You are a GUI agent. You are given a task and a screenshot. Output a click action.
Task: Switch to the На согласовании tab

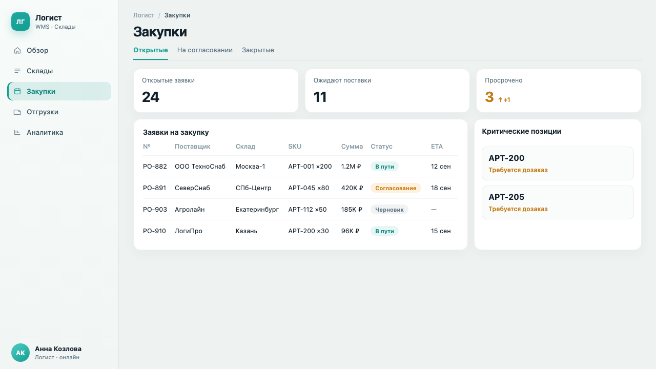click(x=205, y=50)
